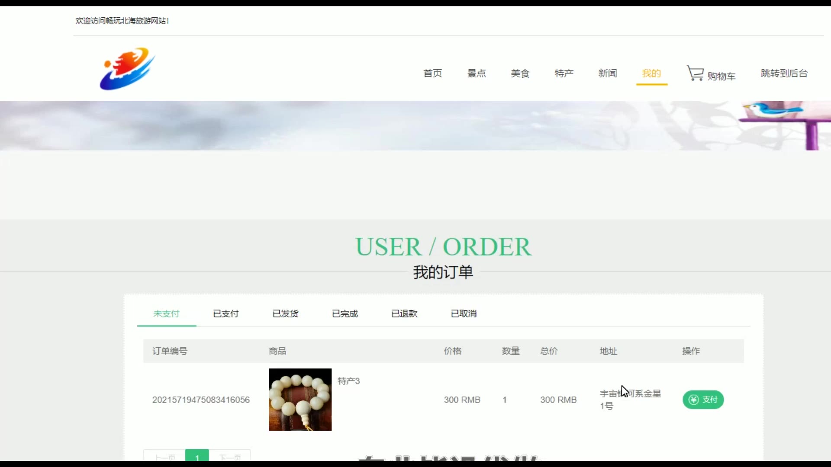Click order number 202157194750834​16056
The width and height of the screenshot is (831, 467).
click(201, 400)
